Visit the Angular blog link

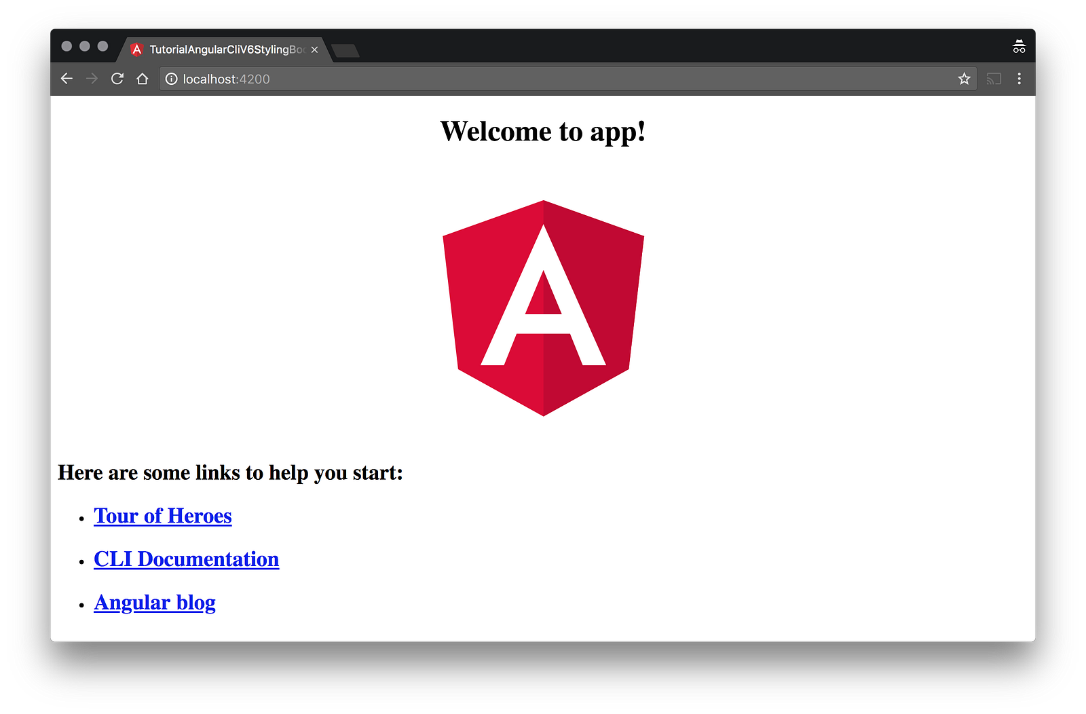155,603
